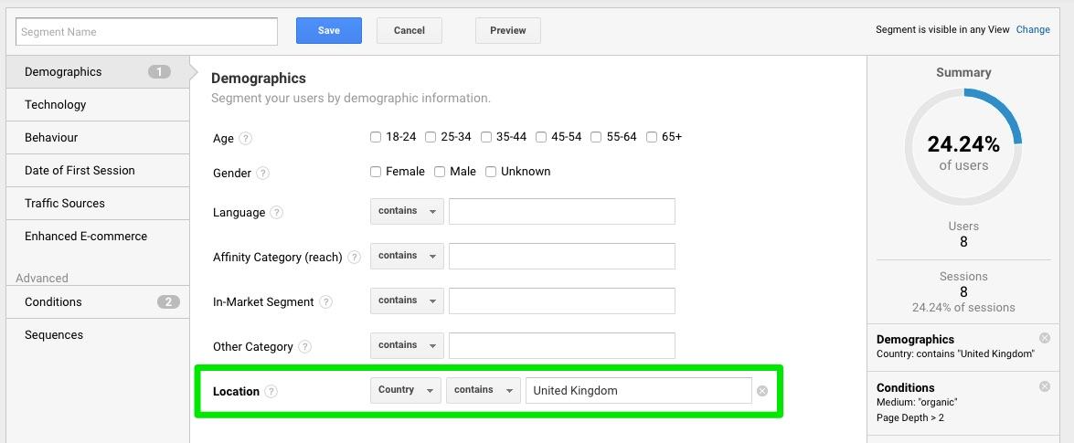This screenshot has width=1074, height=443.
Task: Open help icon beside Language
Action: point(276,212)
